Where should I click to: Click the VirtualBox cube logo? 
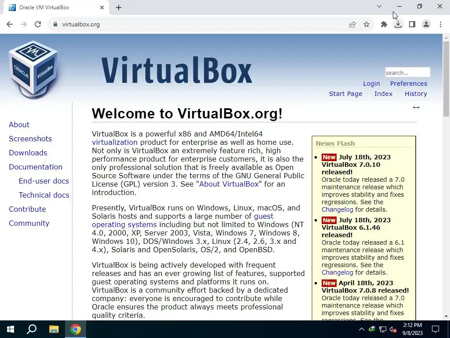click(x=33, y=69)
